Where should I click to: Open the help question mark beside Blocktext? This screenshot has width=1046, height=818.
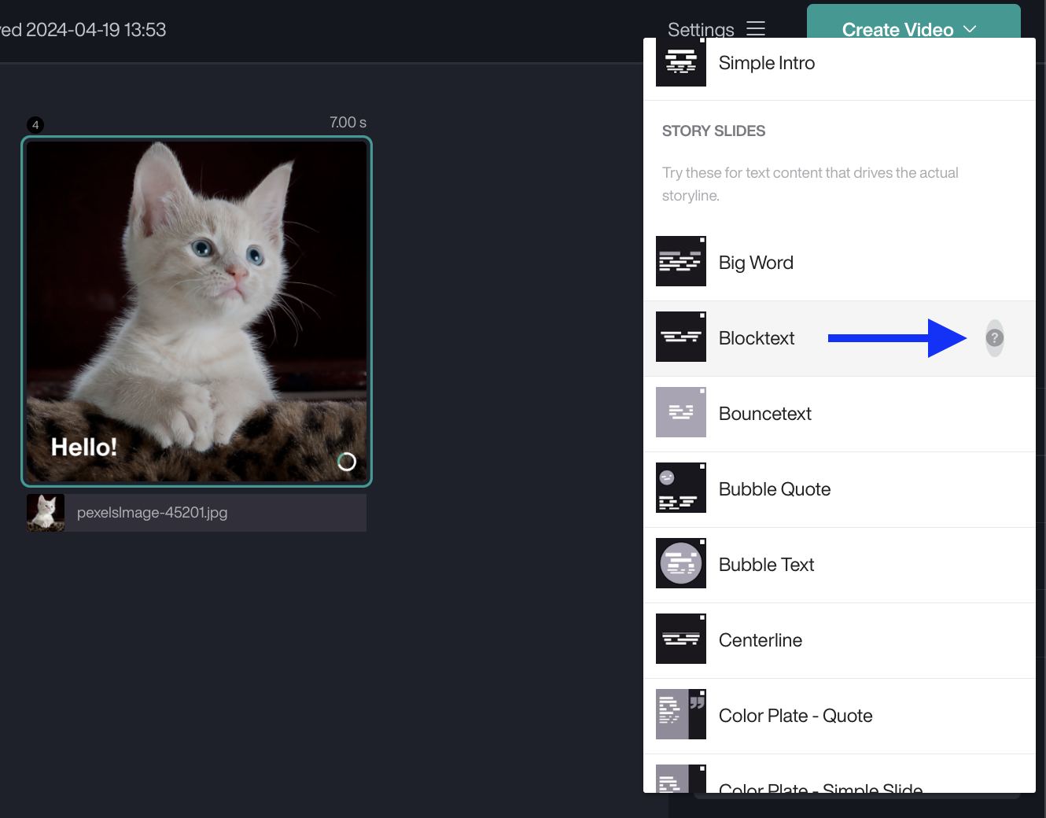(x=994, y=337)
